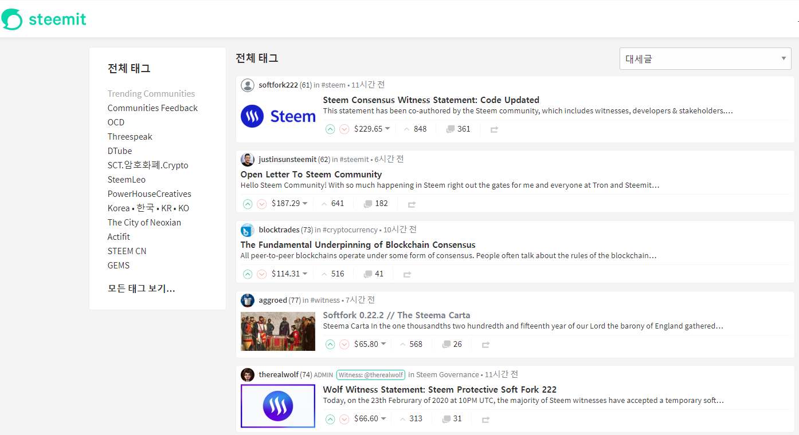Downvote justinsunsteemit's Open Letter post

[x=262, y=204]
